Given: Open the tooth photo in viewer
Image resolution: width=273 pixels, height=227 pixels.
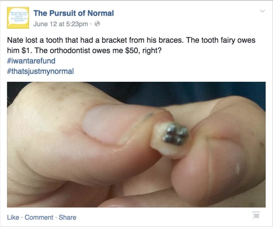Looking at the screenshot, I should coord(136,145).
